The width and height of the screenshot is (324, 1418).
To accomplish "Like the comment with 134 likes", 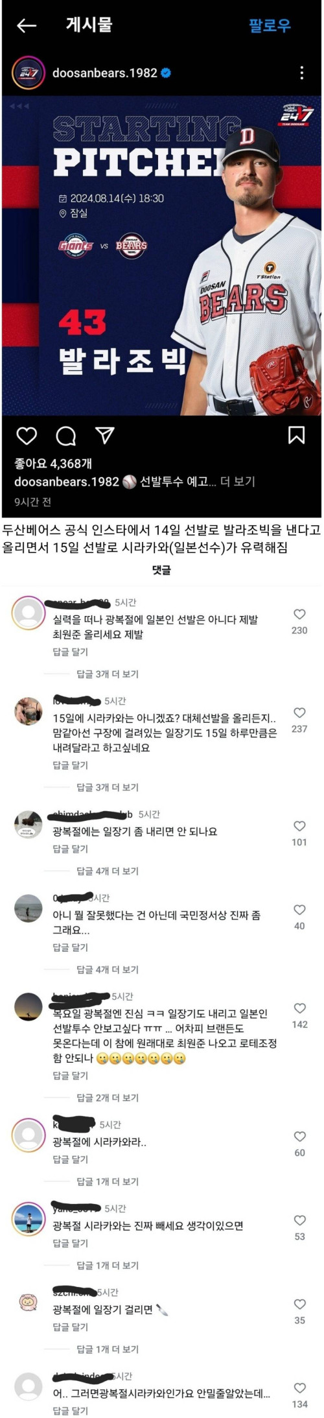I will click(x=299, y=1388).
